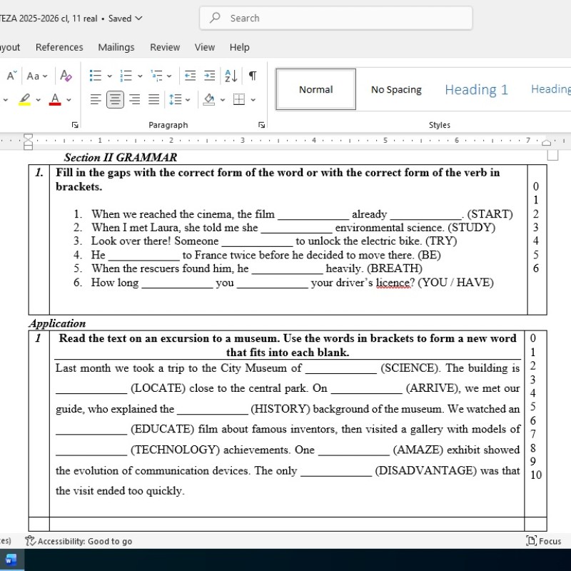Toggle Focus mode in the status bar

(x=544, y=541)
